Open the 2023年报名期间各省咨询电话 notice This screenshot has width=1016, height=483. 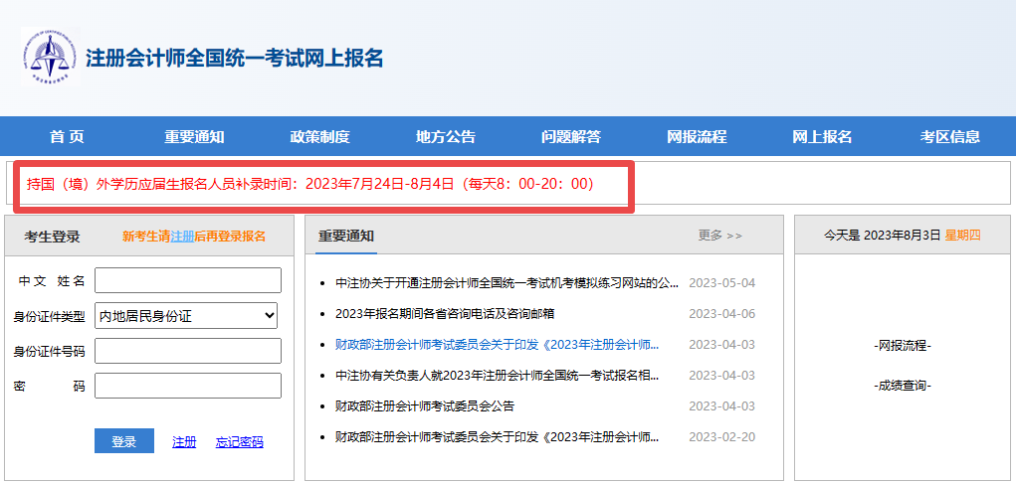(445, 314)
